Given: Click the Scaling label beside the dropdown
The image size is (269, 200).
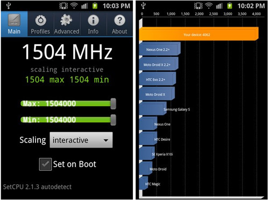Looking at the screenshot, I should pyautogui.click(x=33, y=140).
